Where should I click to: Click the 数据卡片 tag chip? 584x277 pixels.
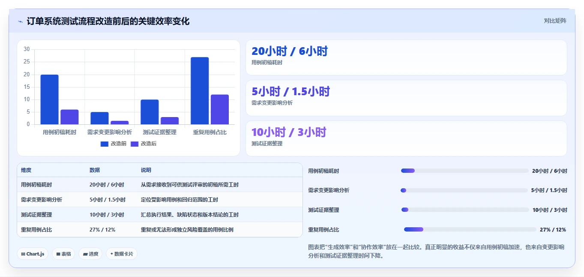122,254
